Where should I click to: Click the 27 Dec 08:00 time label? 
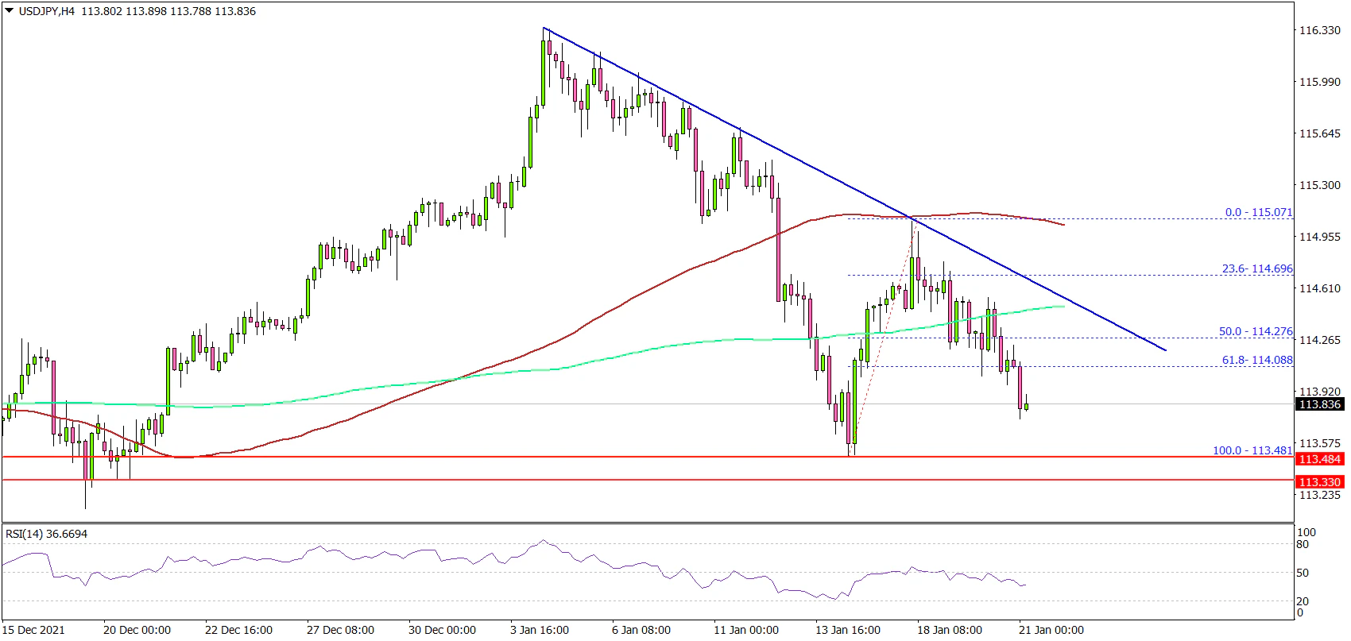tap(341, 630)
